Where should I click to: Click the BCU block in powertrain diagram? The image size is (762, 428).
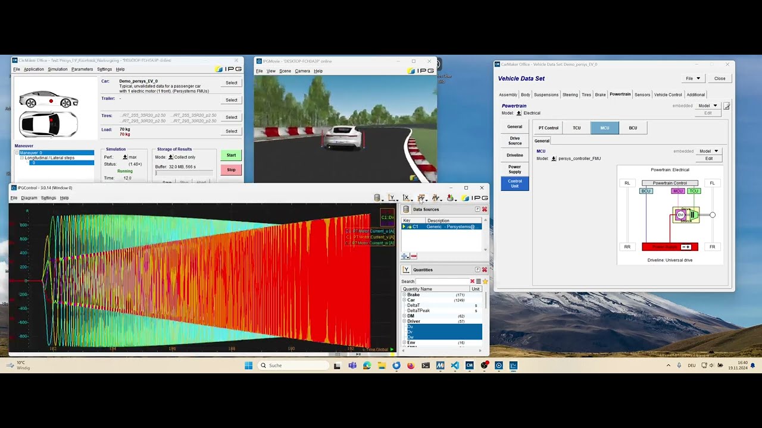click(x=646, y=191)
